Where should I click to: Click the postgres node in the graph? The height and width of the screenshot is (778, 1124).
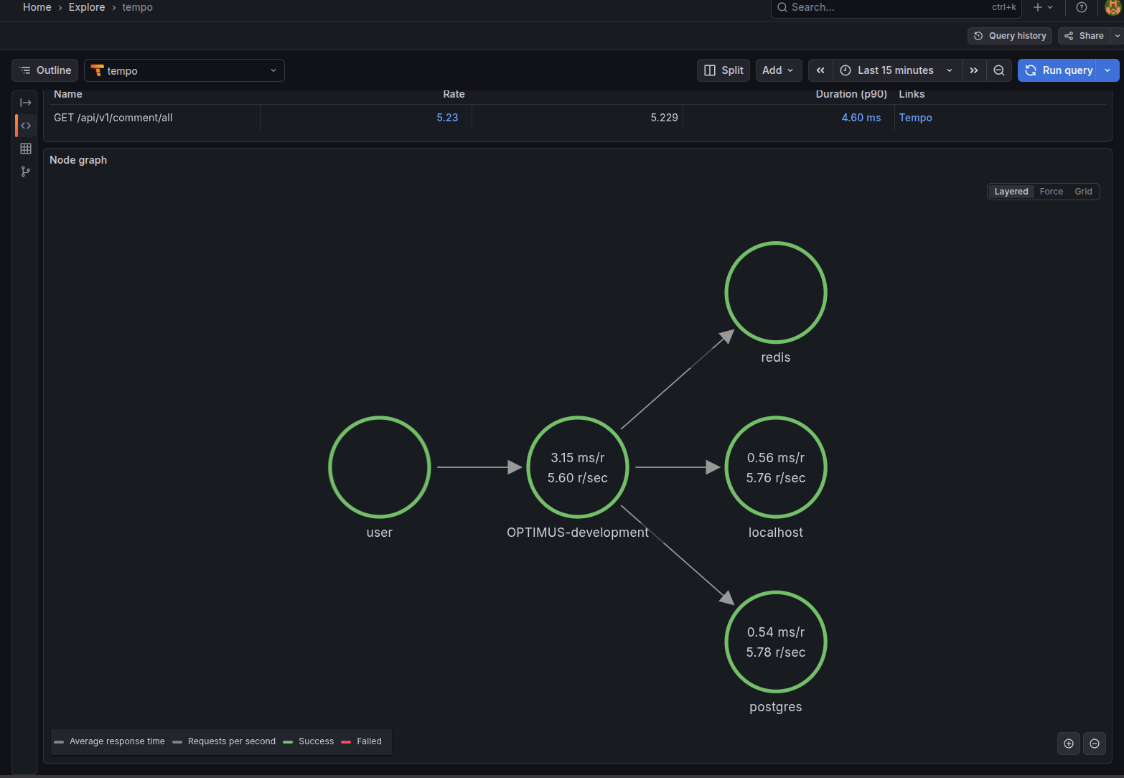pyautogui.click(x=775, y=642)
